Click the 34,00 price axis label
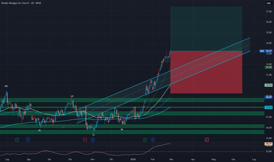The image size is (274, 162). pos(269,43)
